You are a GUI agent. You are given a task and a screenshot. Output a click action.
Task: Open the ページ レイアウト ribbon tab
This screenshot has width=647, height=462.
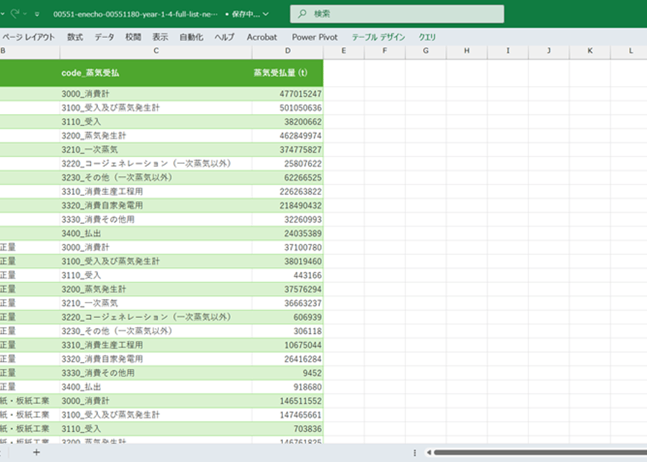click(x=29, y=37)
